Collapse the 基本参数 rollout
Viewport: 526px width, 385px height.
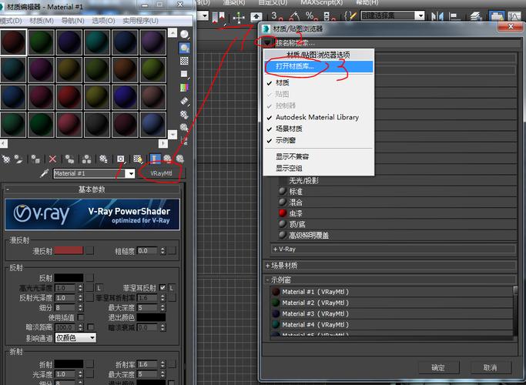(x=92, y=189)
